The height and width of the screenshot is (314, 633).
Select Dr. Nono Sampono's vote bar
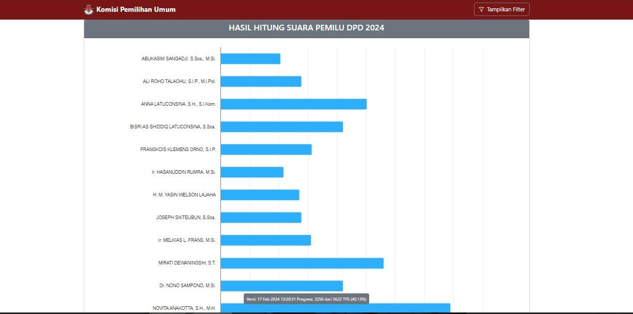(281, 286)
